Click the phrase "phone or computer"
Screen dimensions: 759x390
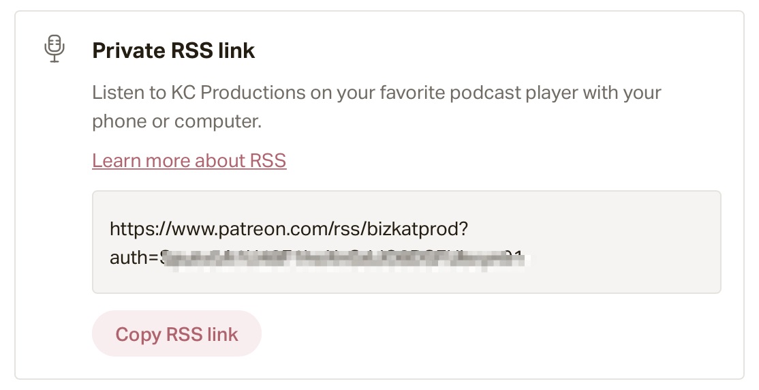coord(176,122)
